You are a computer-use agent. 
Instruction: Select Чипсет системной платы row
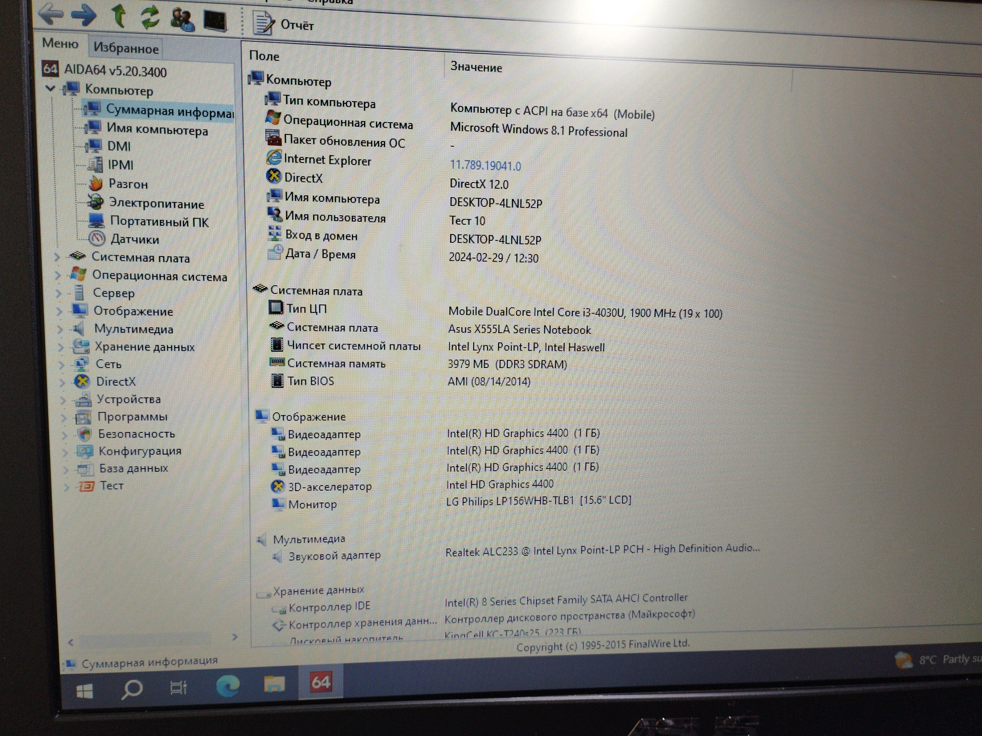[437, 346]
